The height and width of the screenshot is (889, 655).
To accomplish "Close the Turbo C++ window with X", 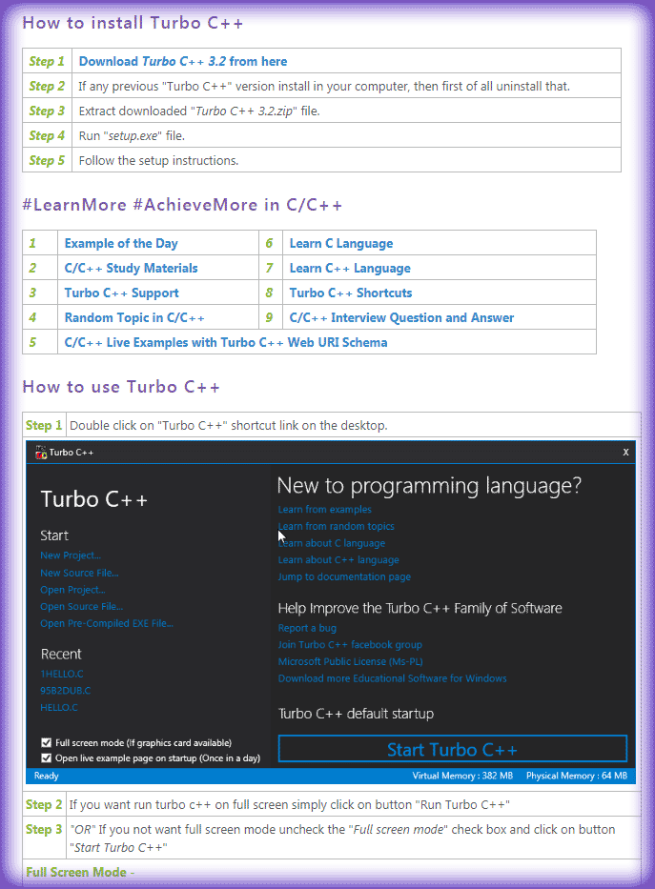I will (x=625, y=452).
